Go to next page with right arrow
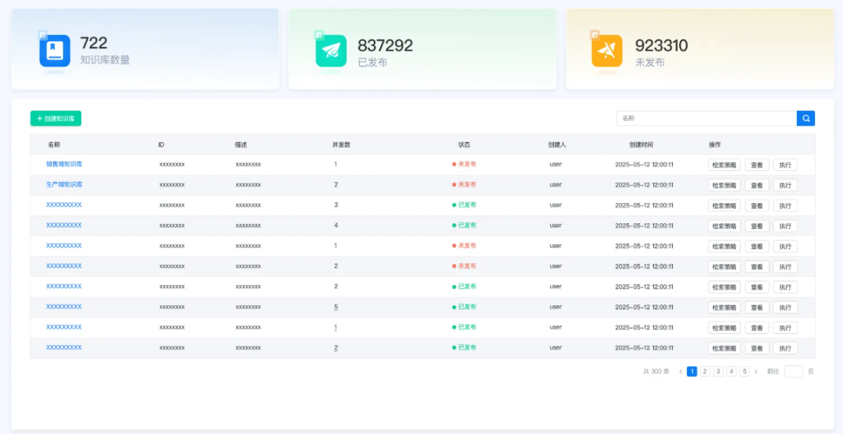Image resolution: width=843 pixels, height=434 pixels. click(756, 372)
